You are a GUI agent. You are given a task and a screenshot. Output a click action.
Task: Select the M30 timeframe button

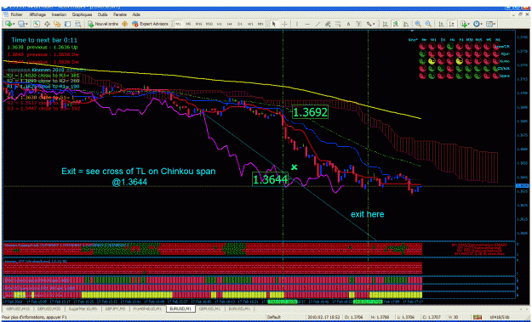209,24
